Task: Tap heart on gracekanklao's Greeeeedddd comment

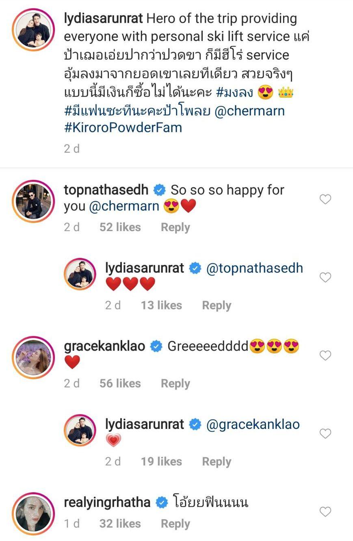Action: click(x=325, y=355)
